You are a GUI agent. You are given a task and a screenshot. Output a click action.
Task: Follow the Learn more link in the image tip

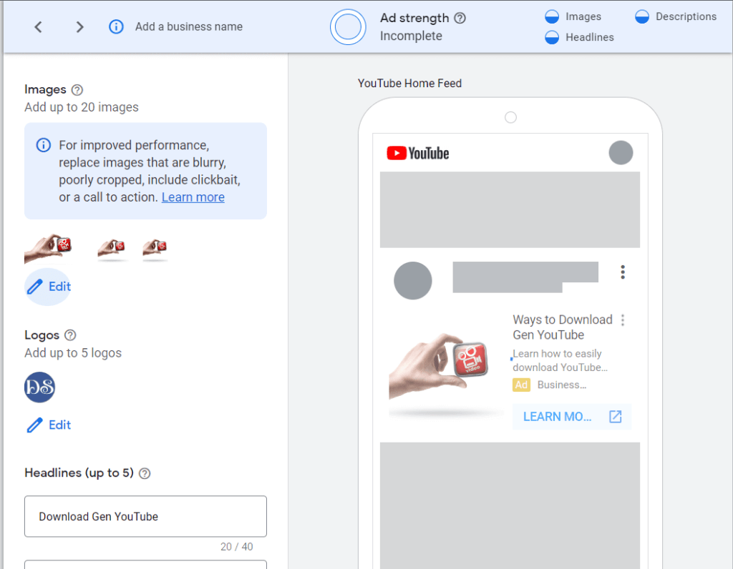193,197
